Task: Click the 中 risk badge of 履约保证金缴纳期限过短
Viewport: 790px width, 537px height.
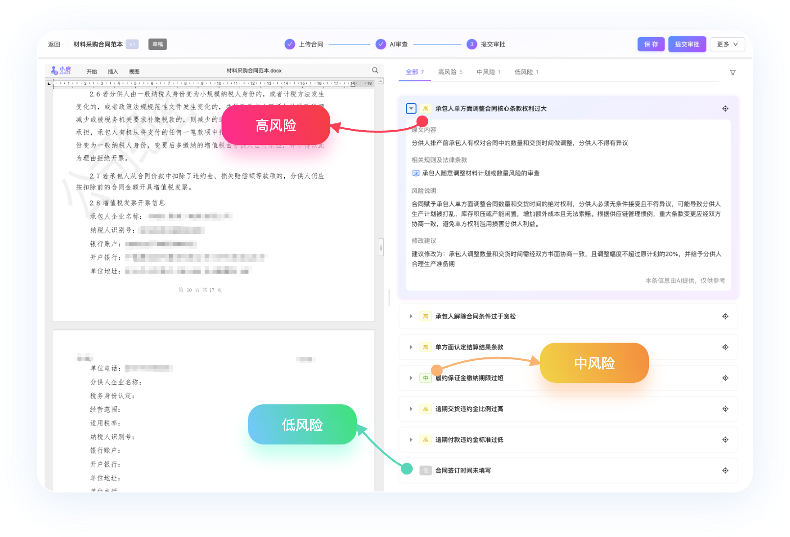Action: click(x=425, y=378)
